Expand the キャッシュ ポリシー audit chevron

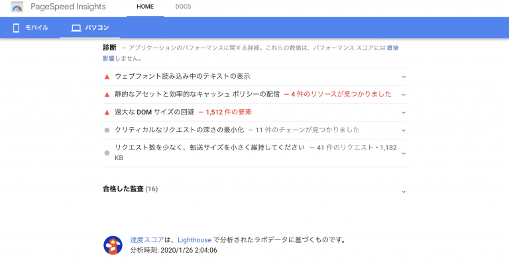pyautogui.click(x=404, y=95)
